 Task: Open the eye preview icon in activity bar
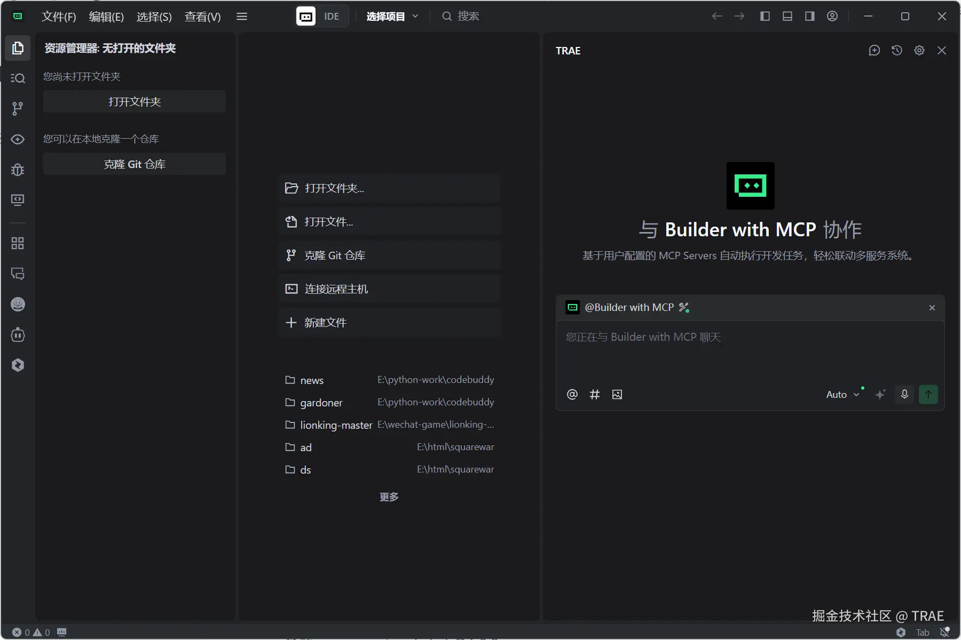click(18, 139)
